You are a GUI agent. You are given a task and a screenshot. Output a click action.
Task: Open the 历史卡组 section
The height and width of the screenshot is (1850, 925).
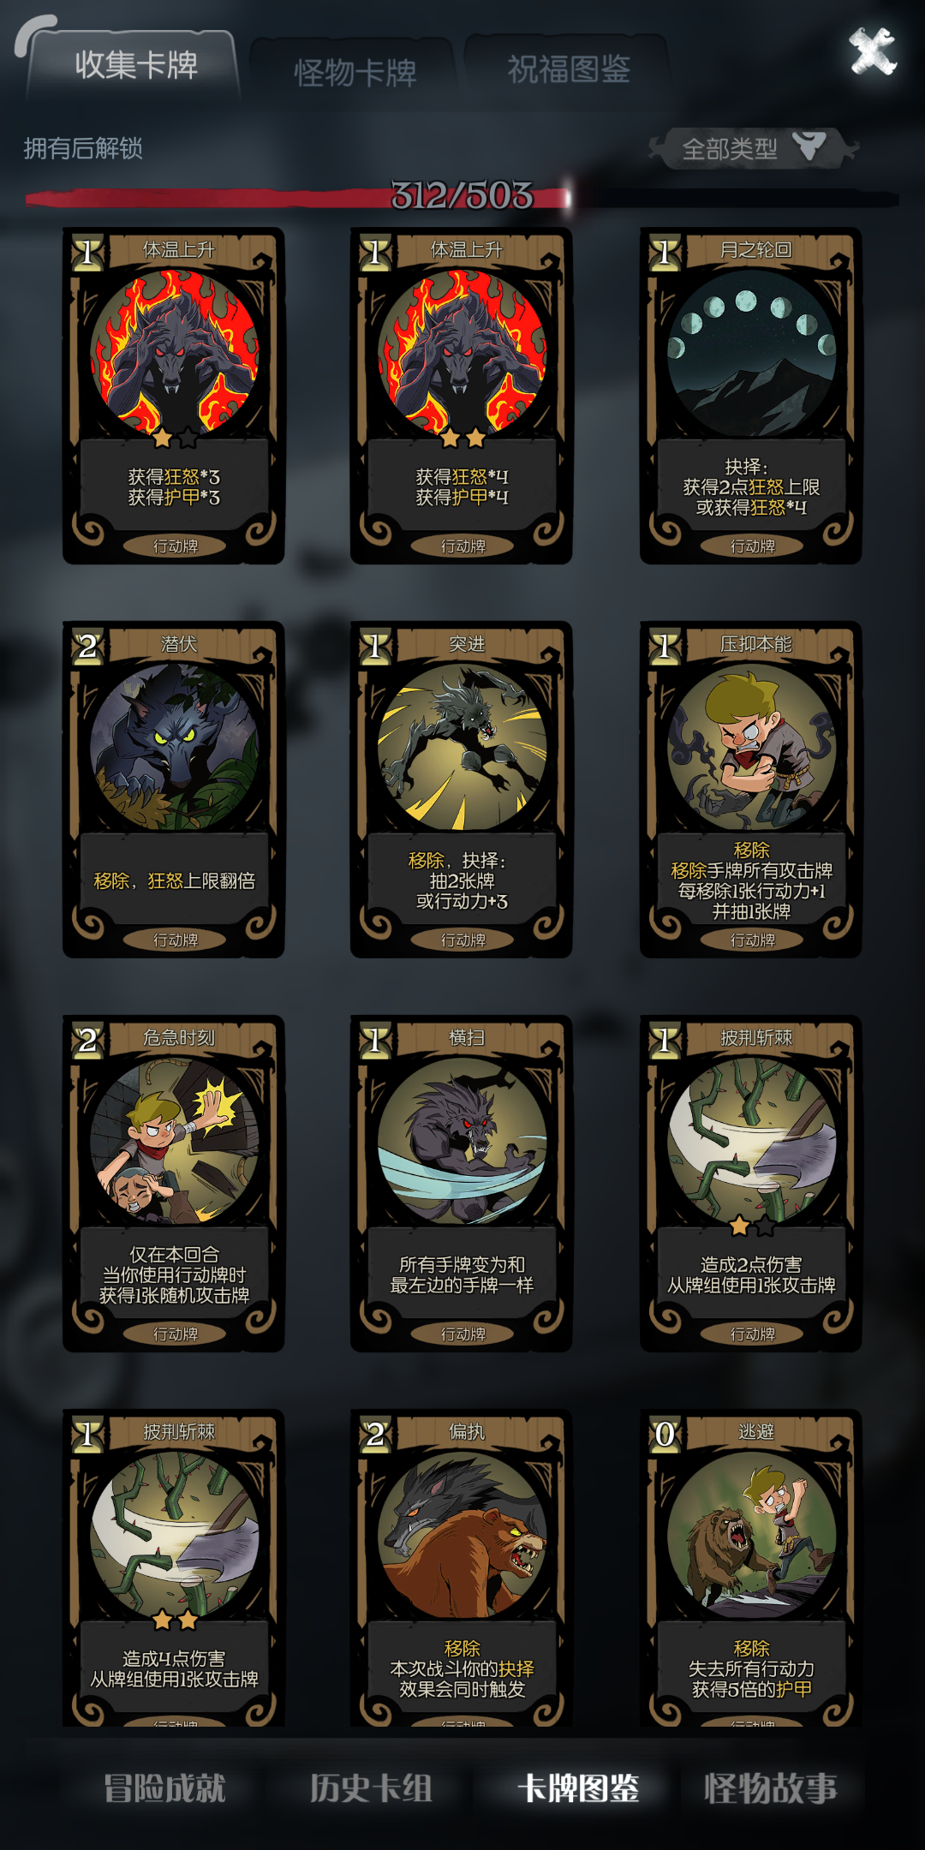click(x=371, y=1788)
